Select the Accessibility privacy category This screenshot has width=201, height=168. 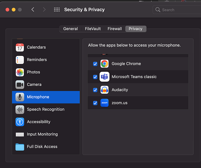point(46,122)
